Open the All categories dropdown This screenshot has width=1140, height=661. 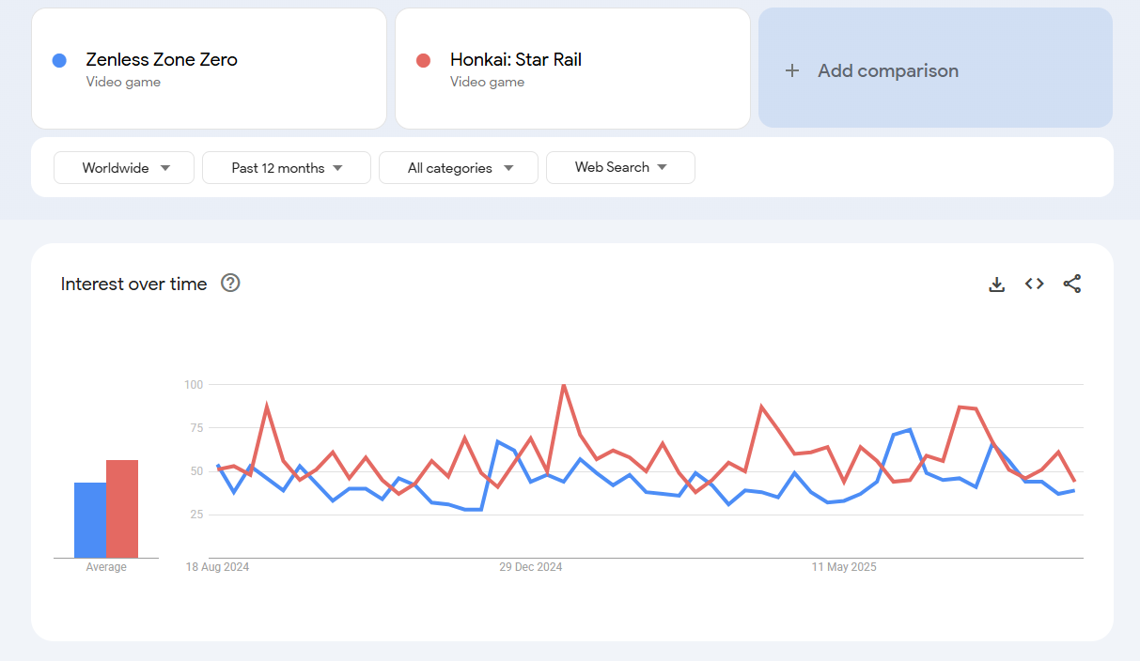point(459,168)
